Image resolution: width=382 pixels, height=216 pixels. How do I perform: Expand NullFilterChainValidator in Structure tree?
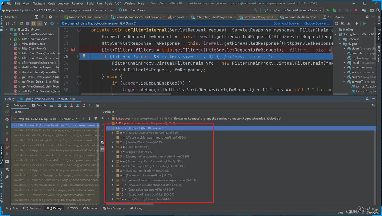pyautogui.click(x=11, y=34)
